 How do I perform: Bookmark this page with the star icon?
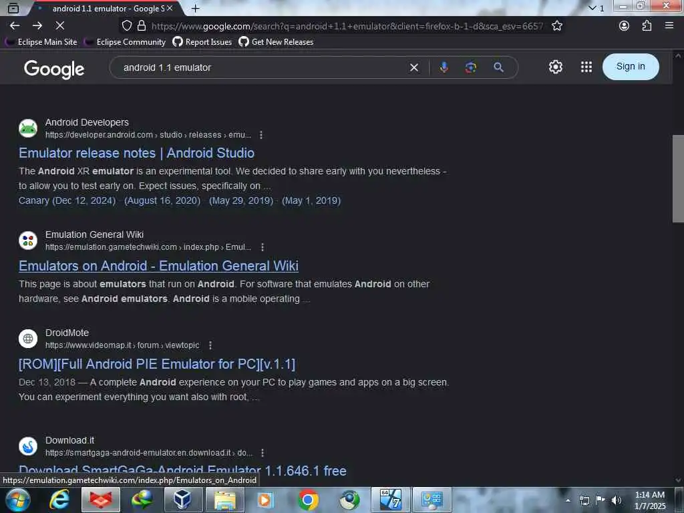(557, 26)
